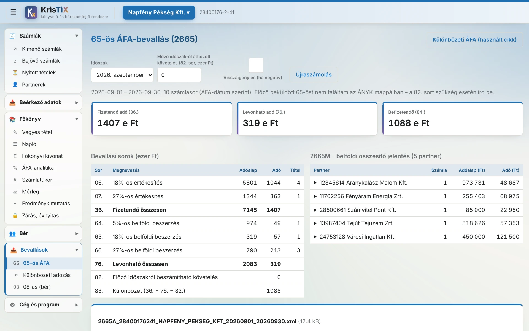The height and width of the screenshot is (331, 529).
Task: Click the Nyitott tételek hourglass icon
Action: click(x=15, y=73)
